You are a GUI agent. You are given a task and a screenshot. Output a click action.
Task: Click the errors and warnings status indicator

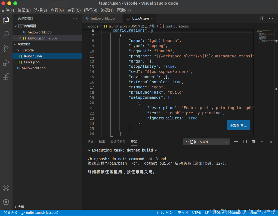[10, 213]
